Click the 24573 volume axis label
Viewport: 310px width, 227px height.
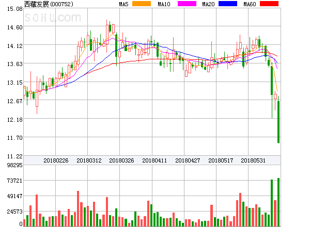coord(15,212)
